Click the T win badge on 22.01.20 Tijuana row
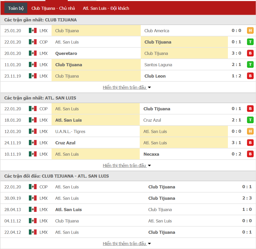Viewport: 256px width, 249px height. click(x=250, y=42)
